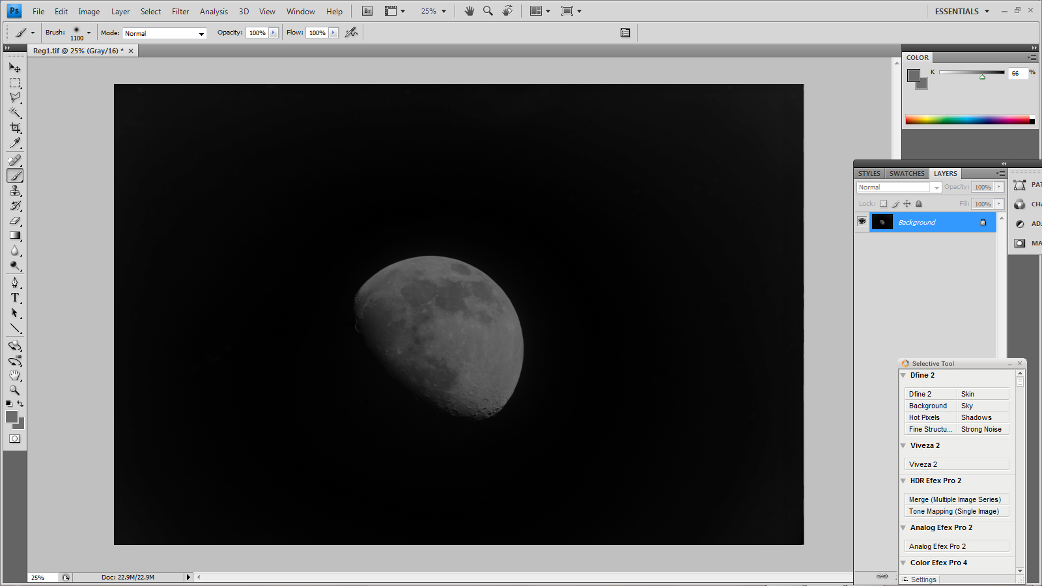This screenshot has width=1042, height=586.
Task: Select the Horizontal Type tool
Action: click(x=15, y=298)
